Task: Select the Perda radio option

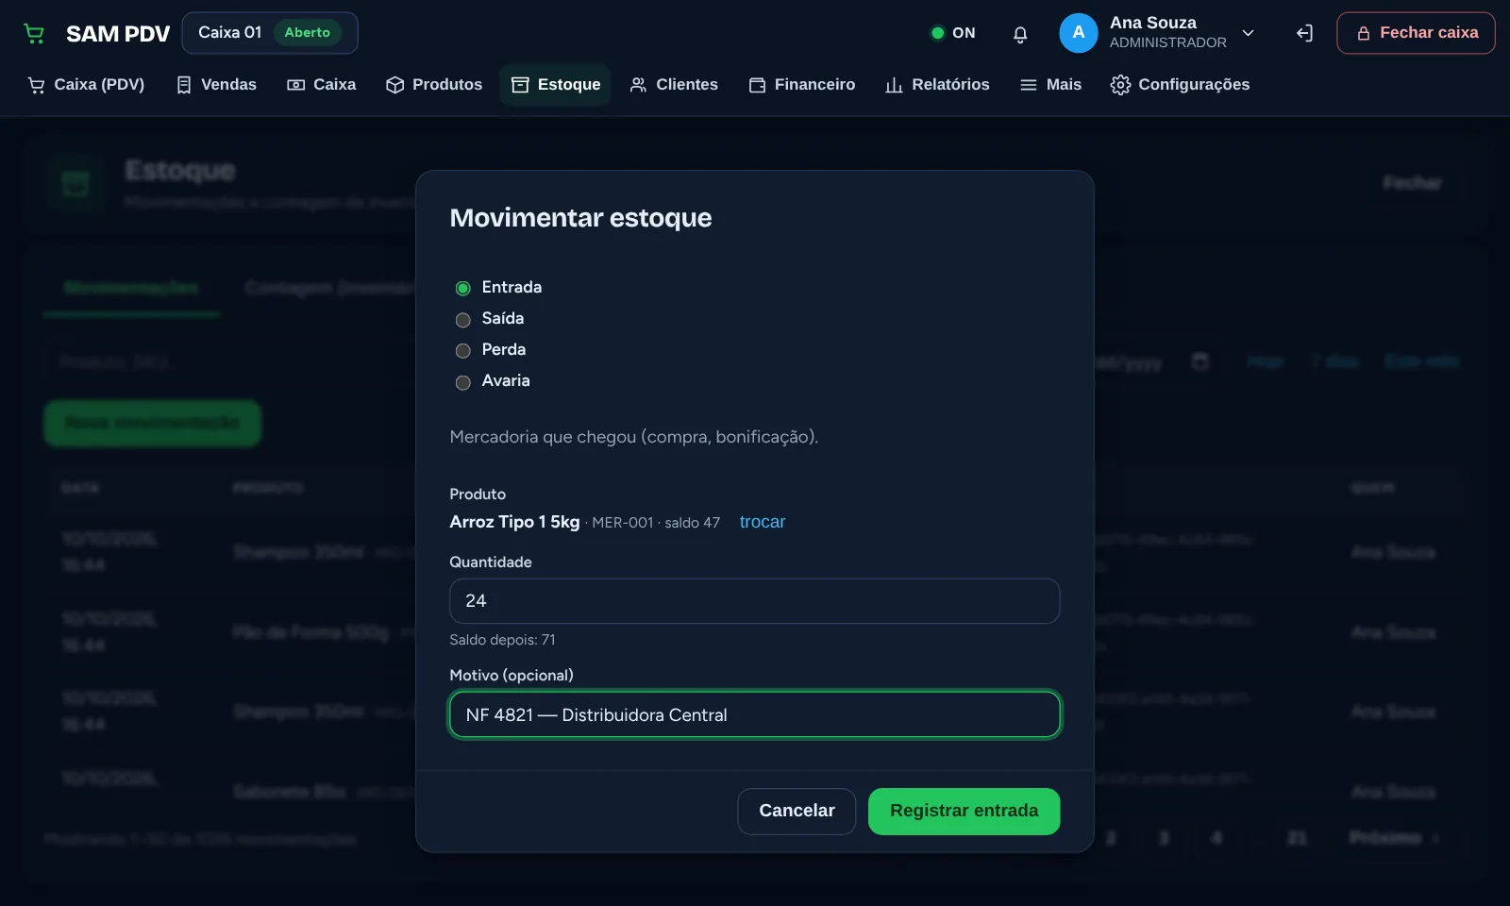Action: click(x=462, y=351)
